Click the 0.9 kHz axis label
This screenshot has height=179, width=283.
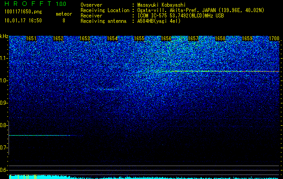tap(4, 103)
